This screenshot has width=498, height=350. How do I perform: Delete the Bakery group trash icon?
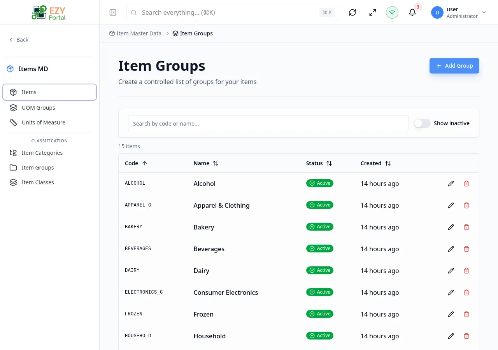(x=466, y=227)
